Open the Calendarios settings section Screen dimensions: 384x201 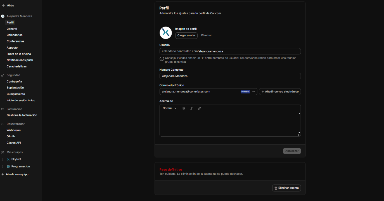pos(15,35)
